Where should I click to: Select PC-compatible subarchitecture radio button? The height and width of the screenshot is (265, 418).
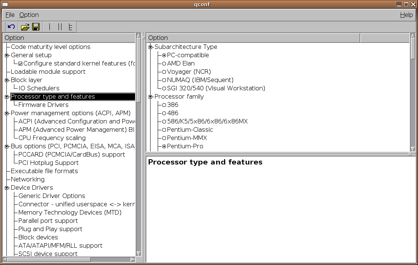[x=164, y=55]
